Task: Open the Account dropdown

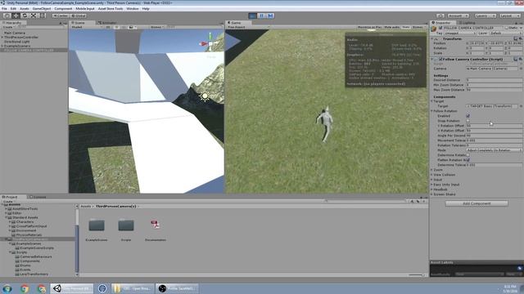Action: pos(458,16)
